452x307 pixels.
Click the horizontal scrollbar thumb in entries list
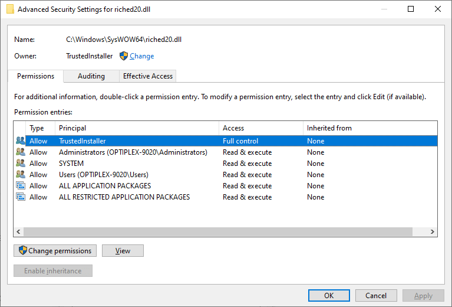coord(218,231)
